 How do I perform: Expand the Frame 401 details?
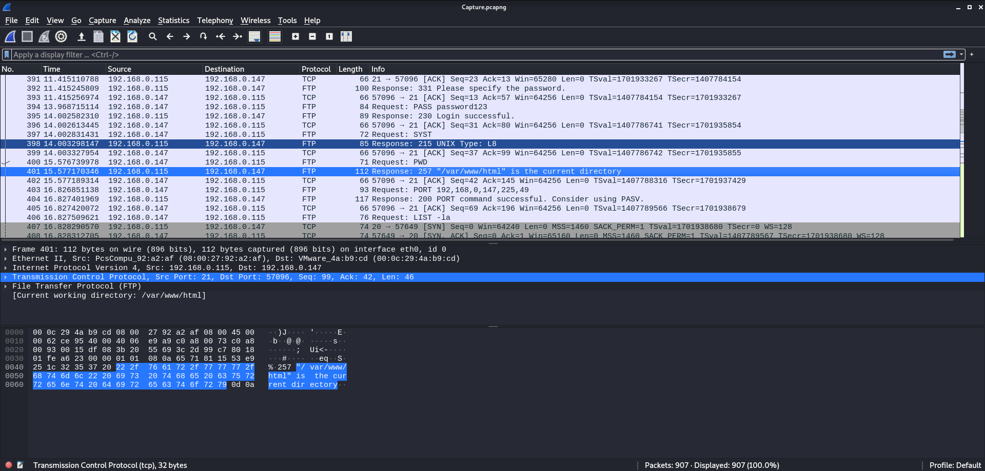point(6,250)
